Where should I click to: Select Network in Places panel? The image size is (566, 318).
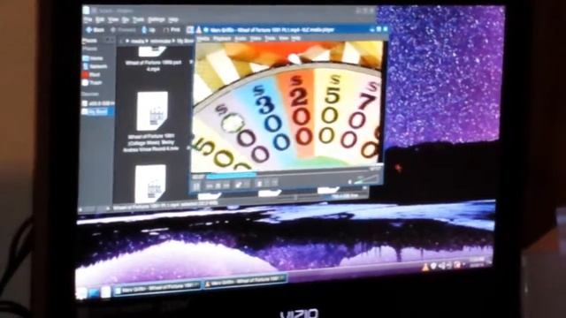(96, 66)
